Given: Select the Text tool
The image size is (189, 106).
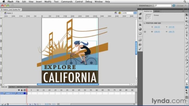Looking at the screenshot, I should pos(187,36).
